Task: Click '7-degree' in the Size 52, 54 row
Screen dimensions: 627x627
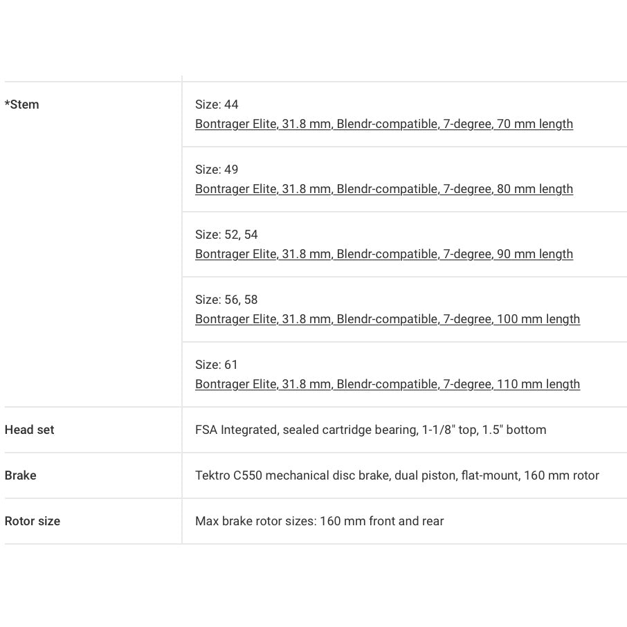Action: coord(467,254)
